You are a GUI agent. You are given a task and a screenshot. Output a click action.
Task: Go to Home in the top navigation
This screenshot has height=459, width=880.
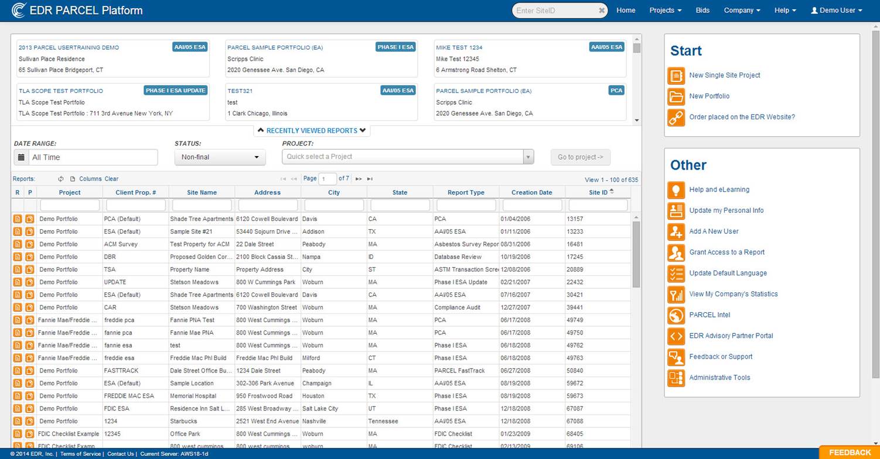click(626, 11)
